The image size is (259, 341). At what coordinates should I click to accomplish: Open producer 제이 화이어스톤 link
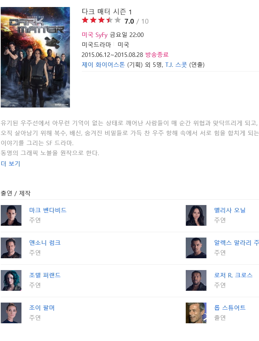point(103,65)
